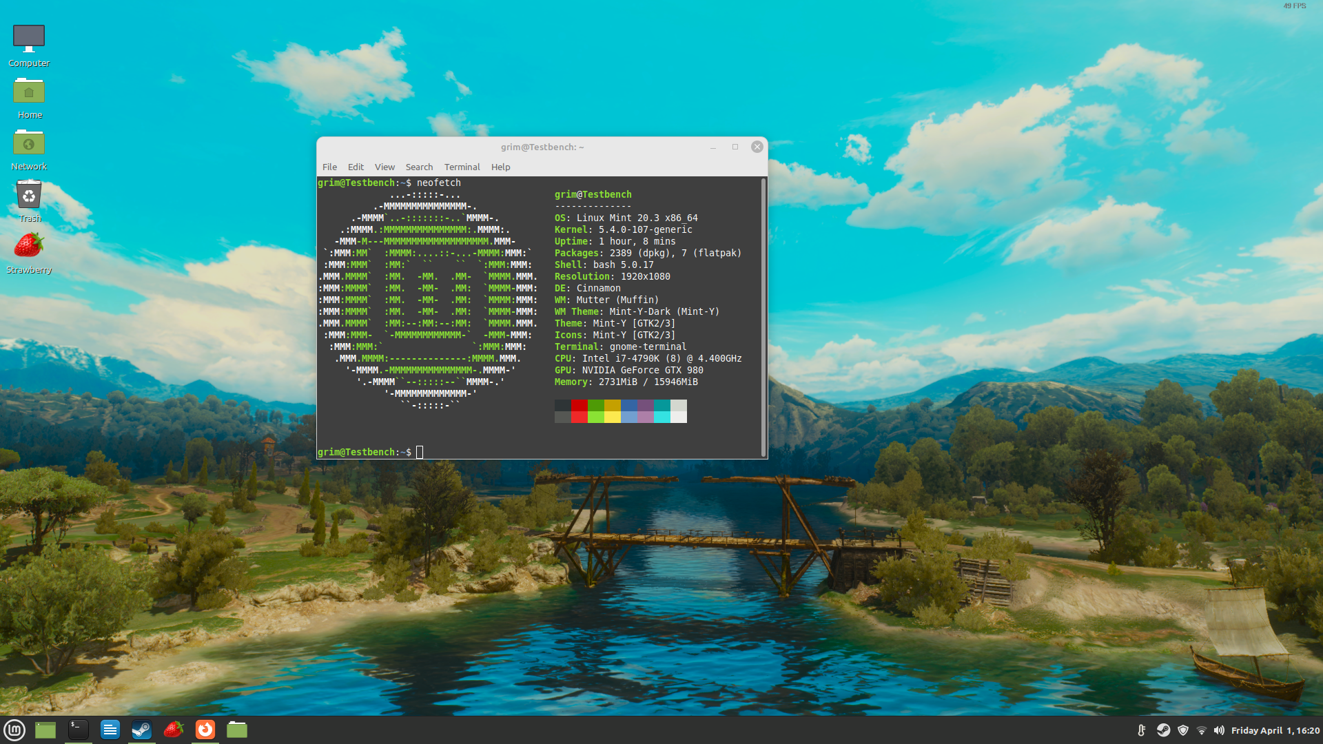The image size is (1323, 744).
Task: Open the shield update manager tray icon
Action: [1183, 730]
